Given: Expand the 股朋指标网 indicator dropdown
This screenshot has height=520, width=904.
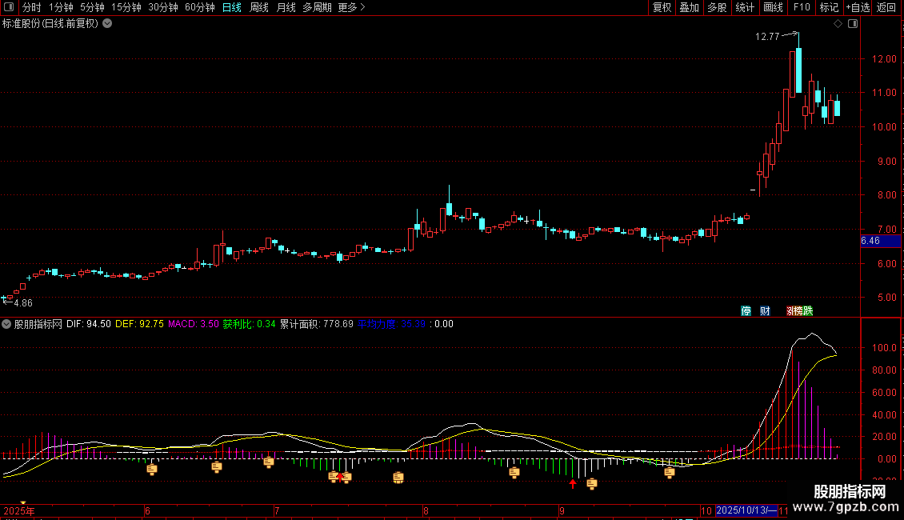Looking at the screenshot, I should pos(7,324).
